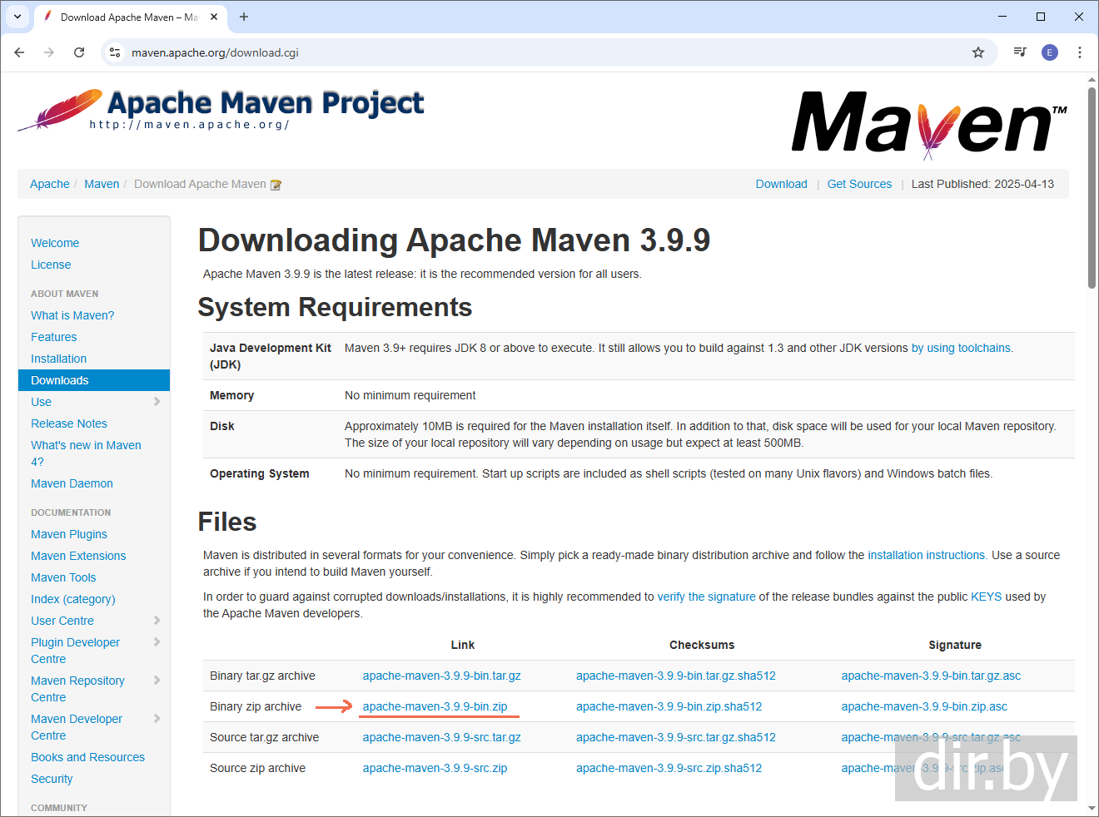Open the 'verify the signature' link
Screen dimensions: 1099x817
coord(707,597)
